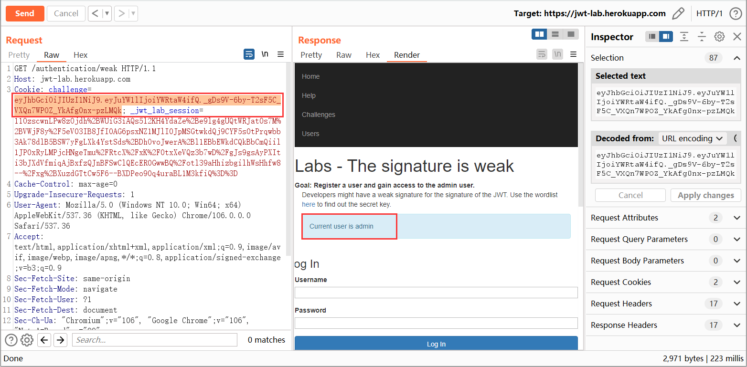This screenshot has width=747, height=367.
Task: Click the Challenges link in the rendered page
Action: click(319, 115)
